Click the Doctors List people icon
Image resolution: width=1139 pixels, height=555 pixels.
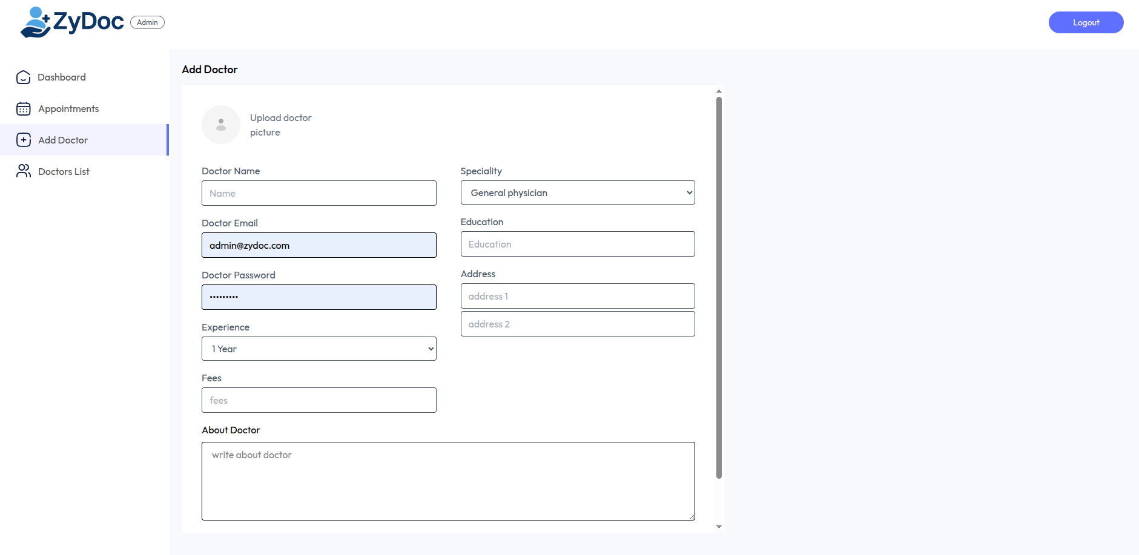coord(24,171)
